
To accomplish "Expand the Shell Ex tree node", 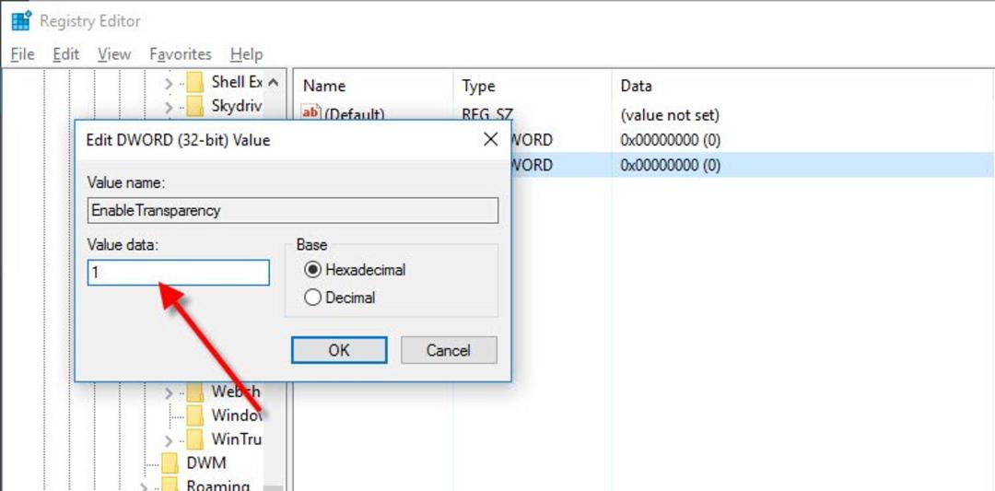I will pos(169,83).
